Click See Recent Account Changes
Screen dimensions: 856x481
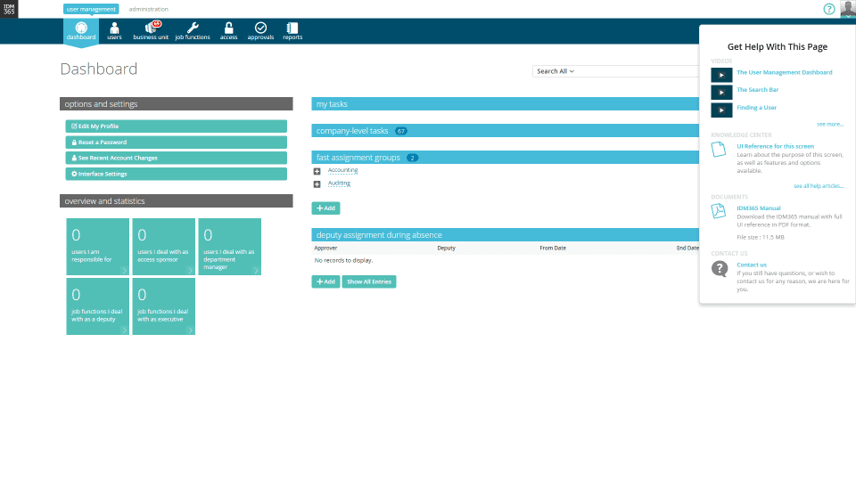pos(177,158)
